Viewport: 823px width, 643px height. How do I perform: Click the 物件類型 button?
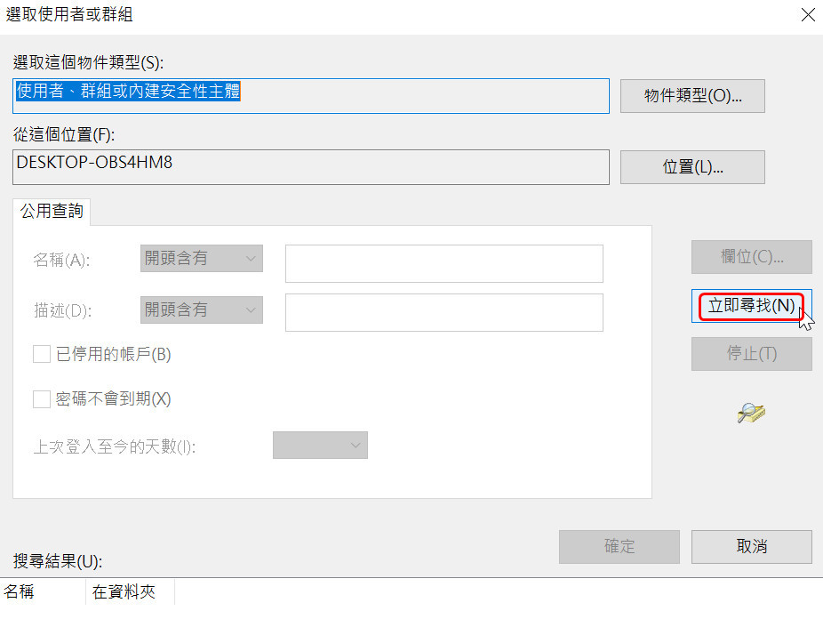[x=692, y=96]
